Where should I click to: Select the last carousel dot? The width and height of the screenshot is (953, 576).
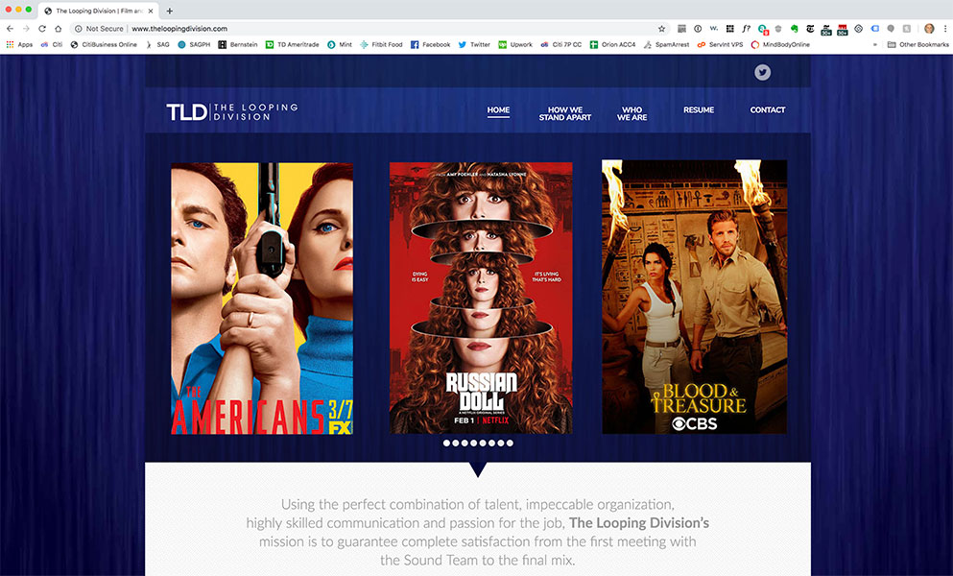pos(510,443)
